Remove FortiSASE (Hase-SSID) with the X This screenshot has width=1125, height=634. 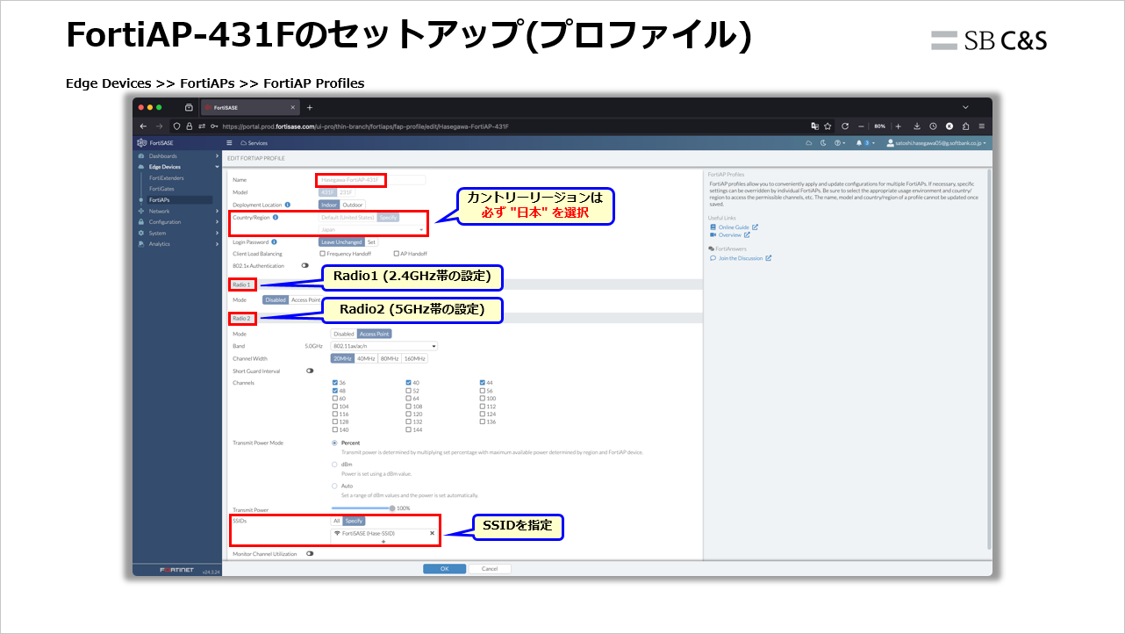432,533
